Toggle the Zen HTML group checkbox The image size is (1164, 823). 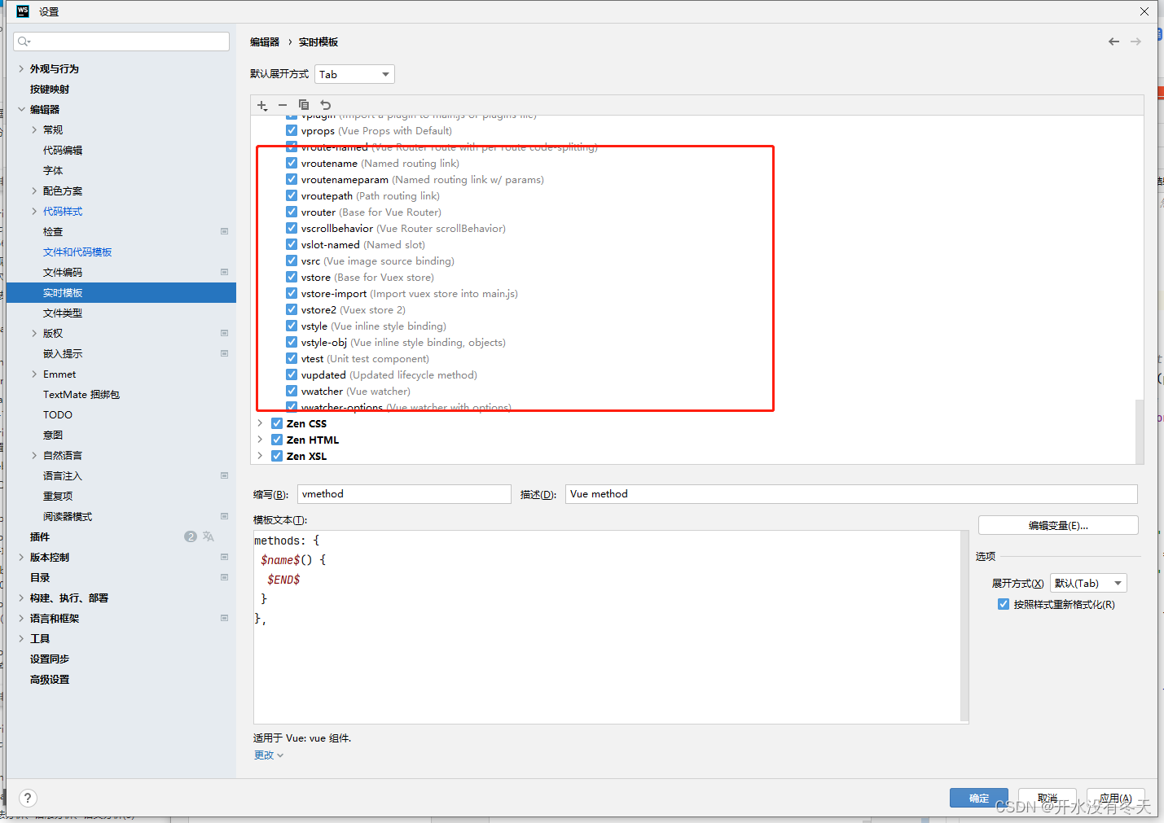[277, 440]
